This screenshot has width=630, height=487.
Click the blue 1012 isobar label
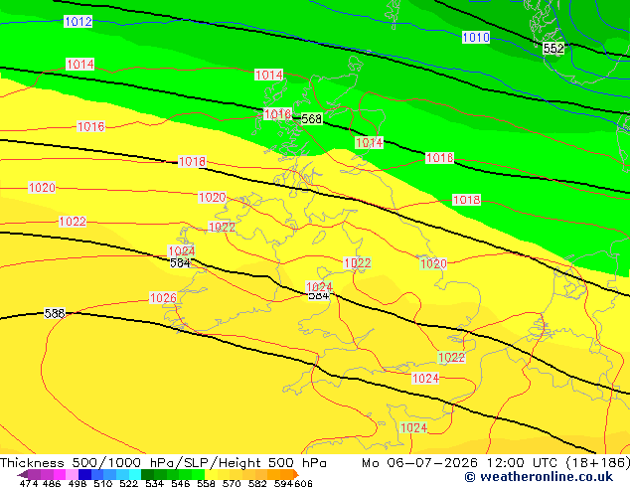point(78,21)
